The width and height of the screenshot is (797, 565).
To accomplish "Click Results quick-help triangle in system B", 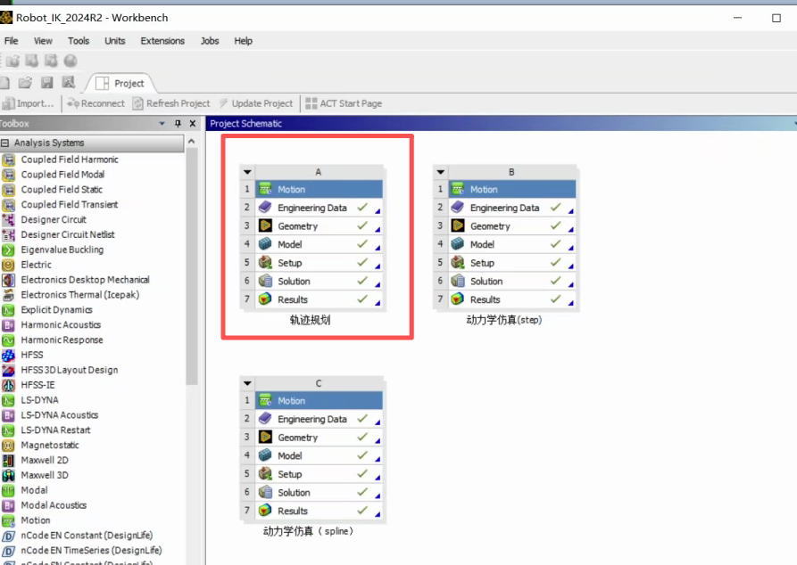I will point(571,303).
